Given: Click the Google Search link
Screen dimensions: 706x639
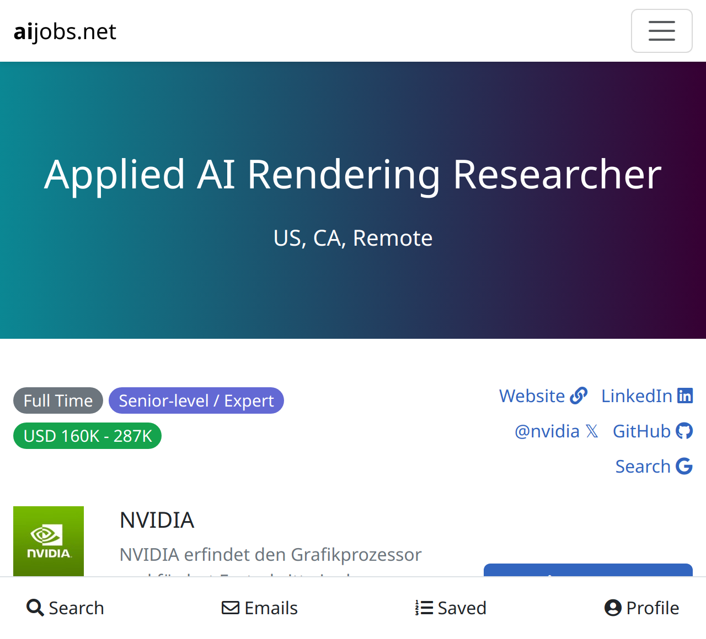Looking at the screenshot, I should (x=654, y=466).
